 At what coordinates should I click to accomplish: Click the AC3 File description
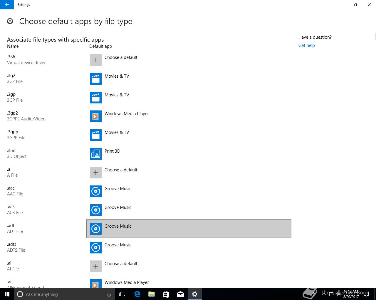pyautogui.click(x=15, y=213)
